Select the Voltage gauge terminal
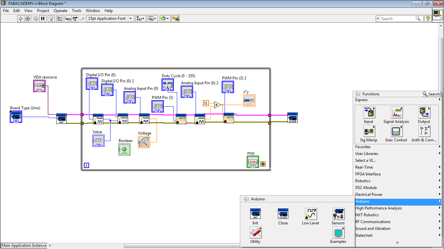The image size is (444, 249). pos(144,142)
